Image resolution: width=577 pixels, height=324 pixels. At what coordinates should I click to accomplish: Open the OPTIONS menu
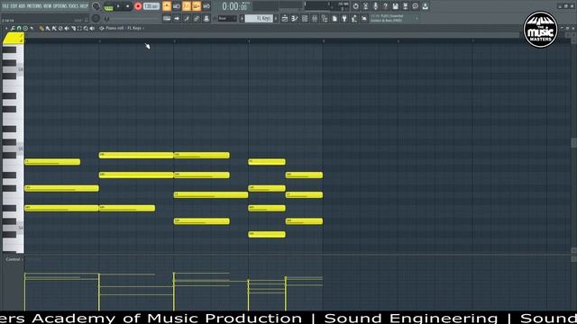click(x=60, y=6)
